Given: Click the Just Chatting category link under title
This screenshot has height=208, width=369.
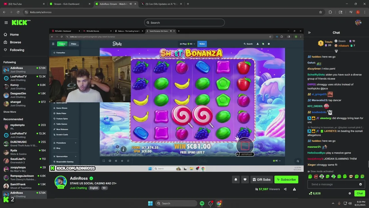Looking at the screenshot, I should 78,188.
